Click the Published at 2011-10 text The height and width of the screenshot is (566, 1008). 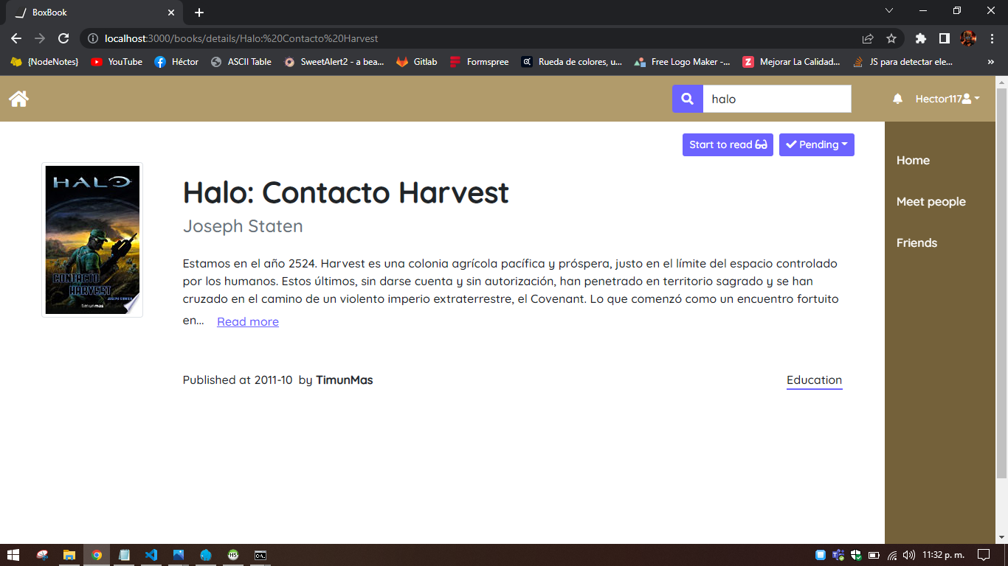(x=238, y=380)
